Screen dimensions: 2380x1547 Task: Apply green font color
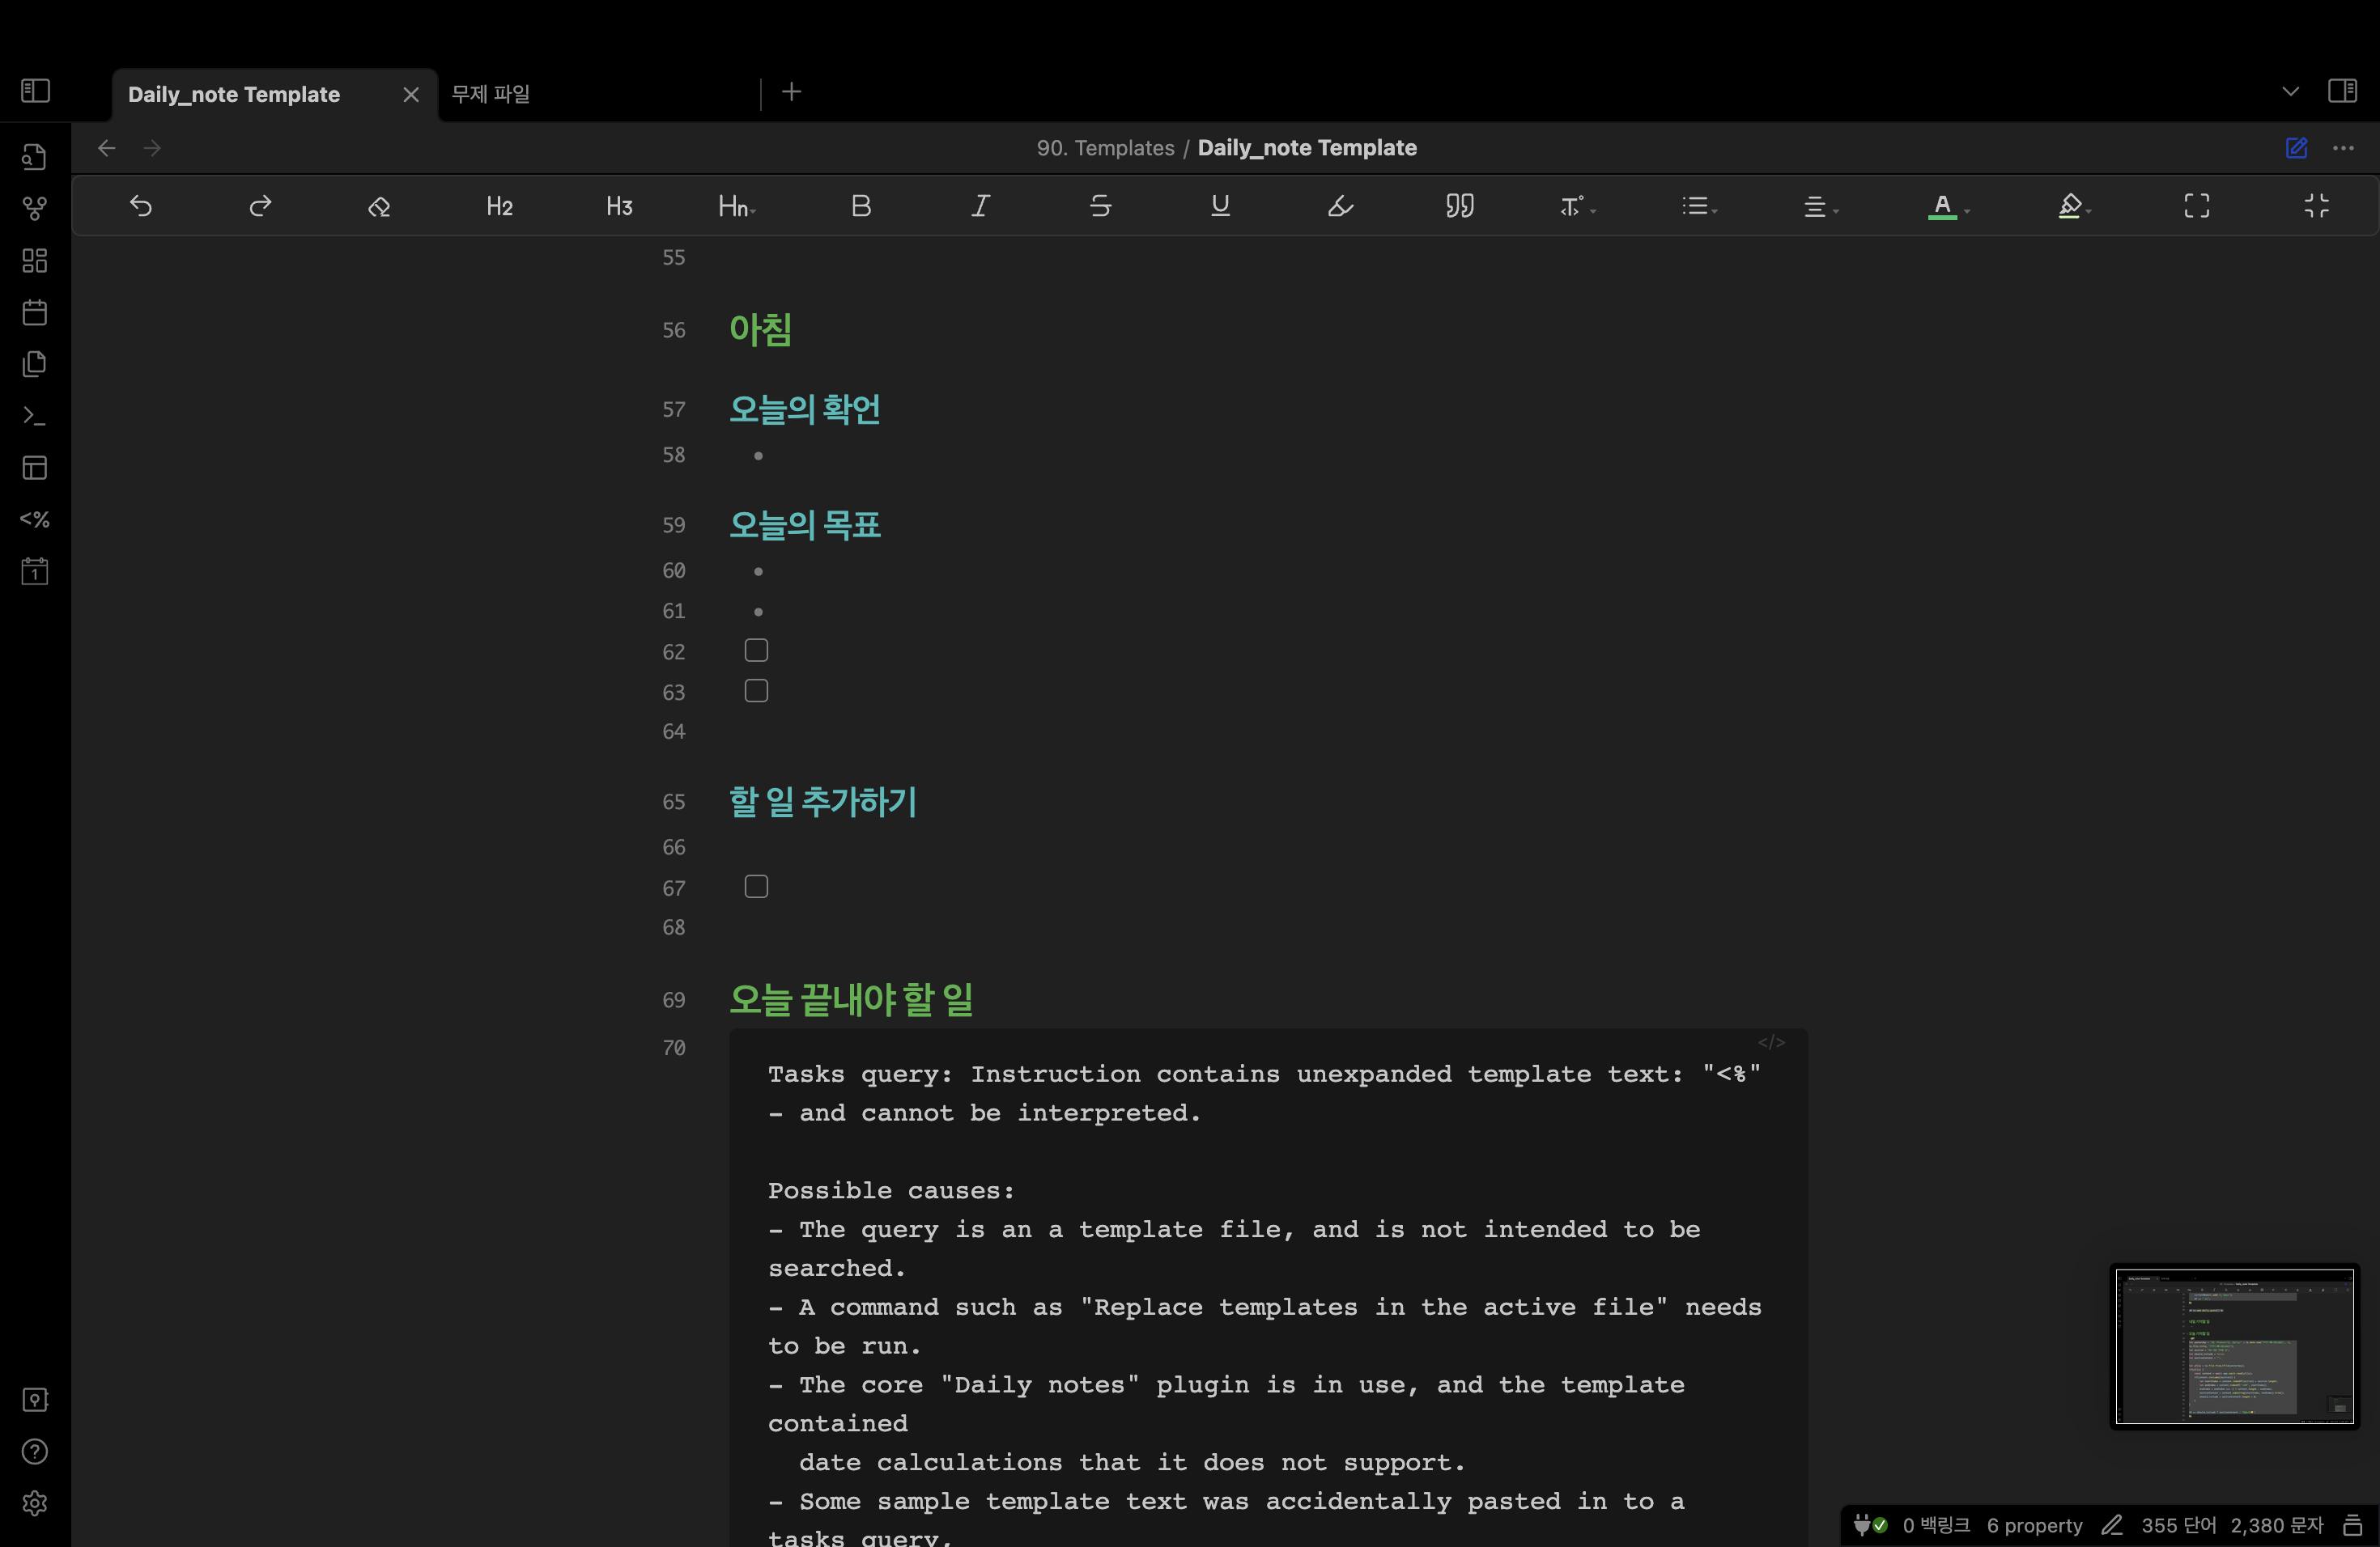click(1942, 206)
